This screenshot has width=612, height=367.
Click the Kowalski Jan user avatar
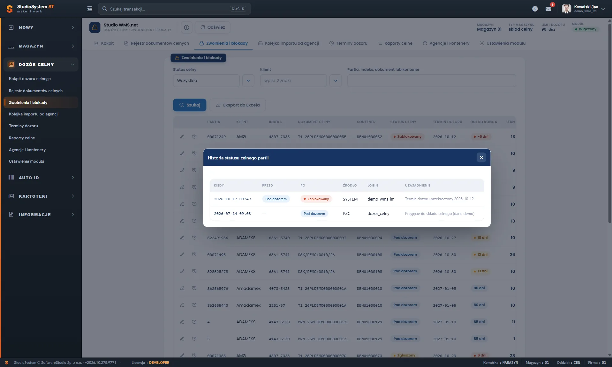566,9
